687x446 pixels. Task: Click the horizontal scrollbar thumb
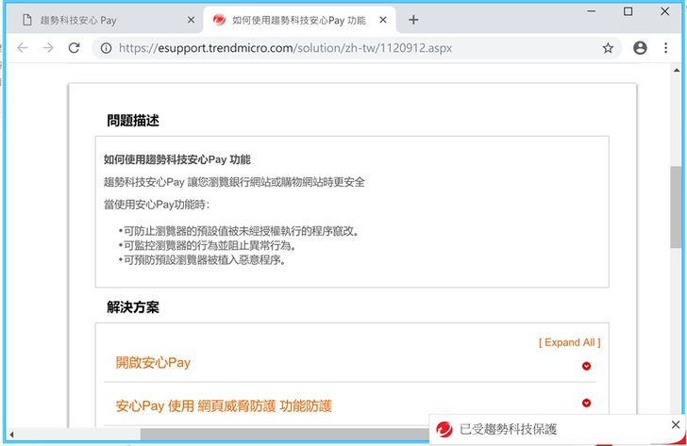point(285,434)
